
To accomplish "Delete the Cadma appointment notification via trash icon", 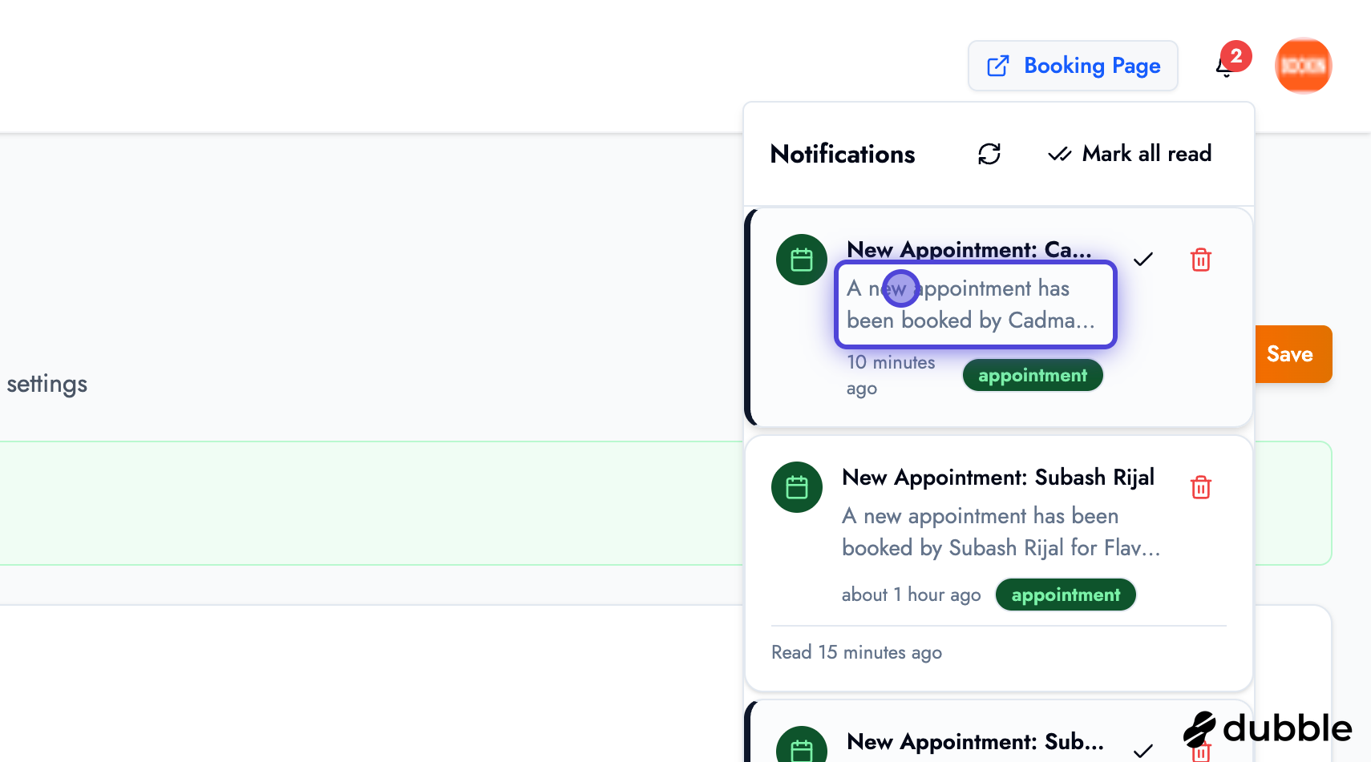I will tap(1200, 260).
